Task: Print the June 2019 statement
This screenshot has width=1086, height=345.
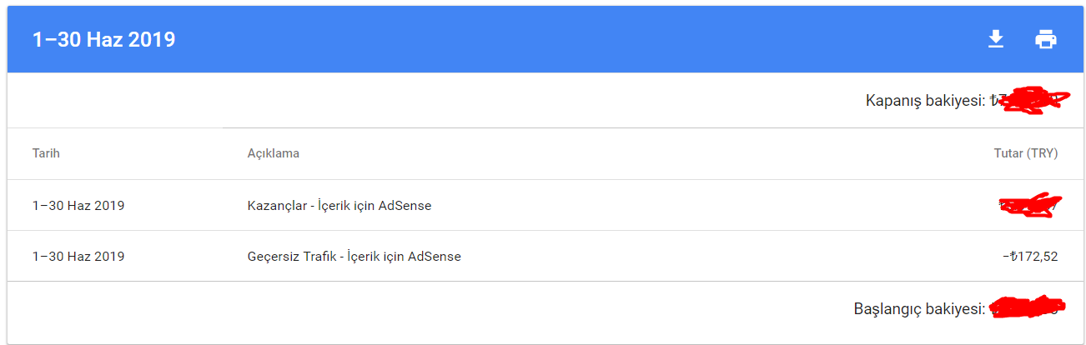Action: click(1046, 39)
